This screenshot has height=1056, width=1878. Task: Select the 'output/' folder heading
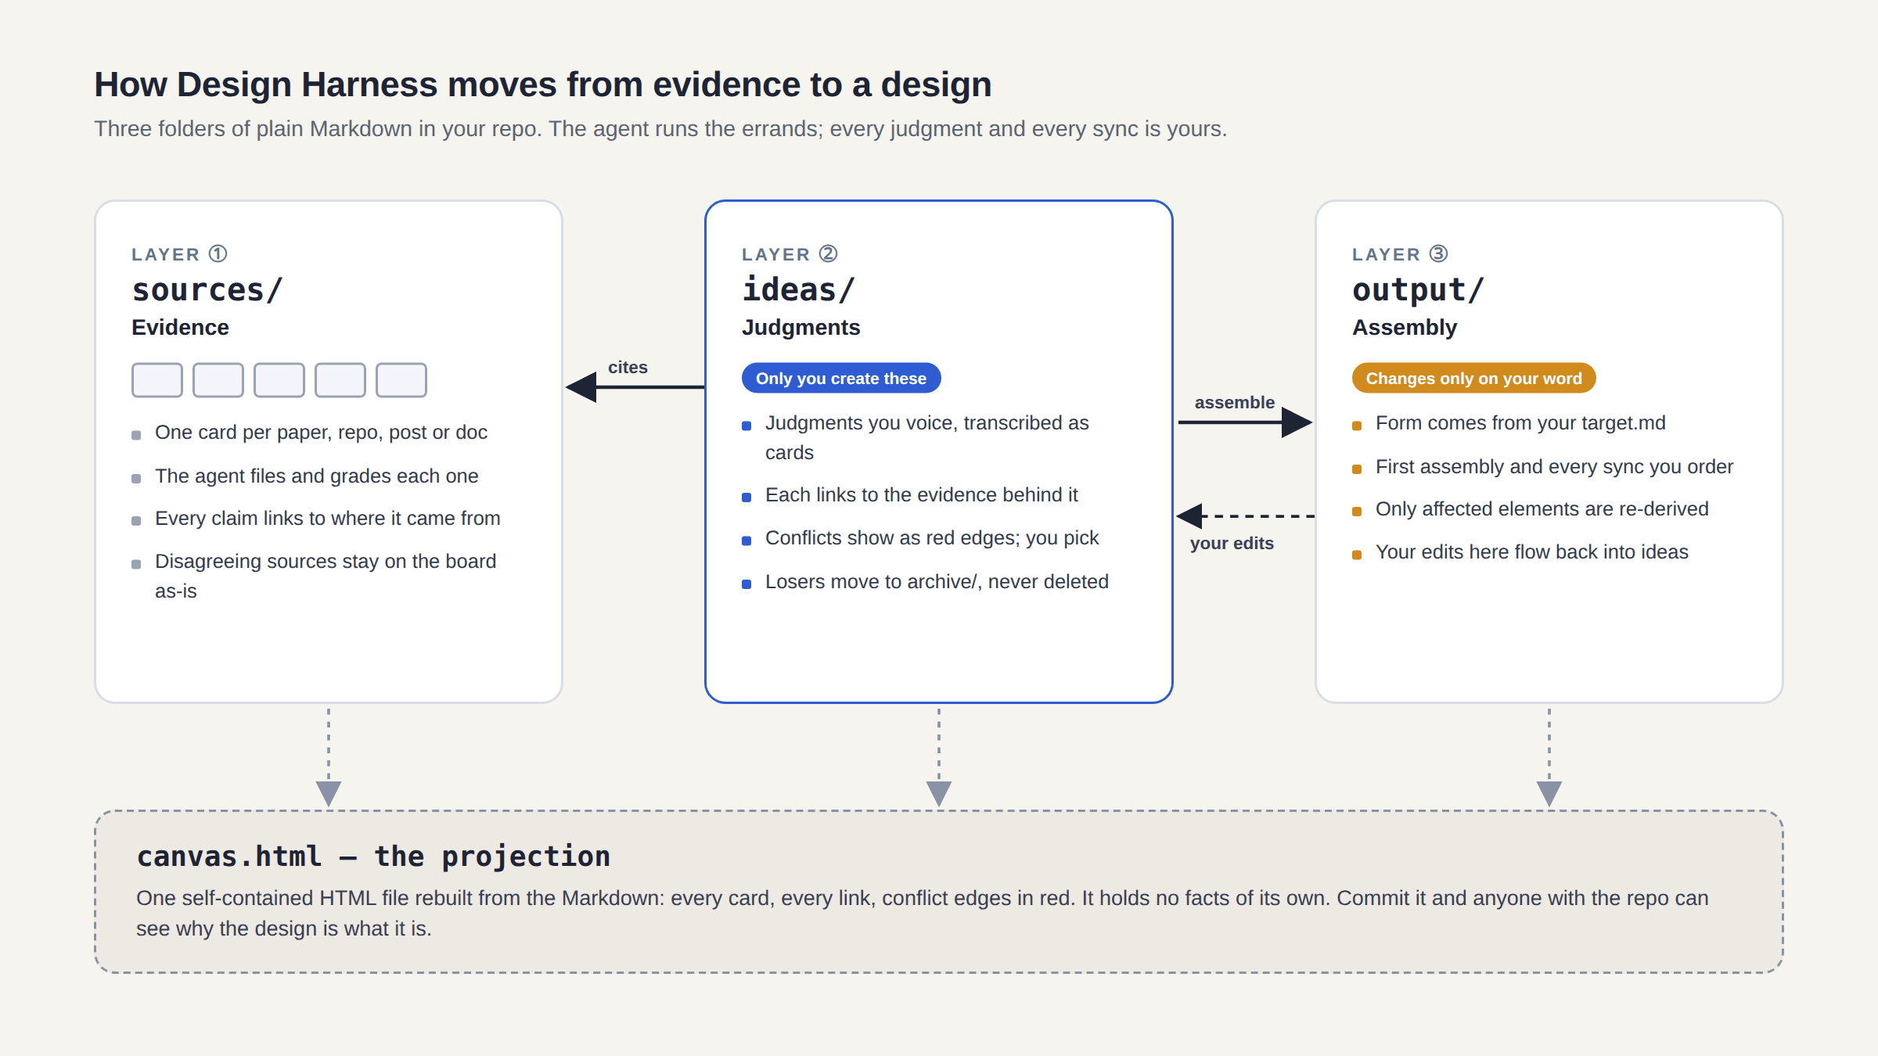click(x=1418, y=290)
